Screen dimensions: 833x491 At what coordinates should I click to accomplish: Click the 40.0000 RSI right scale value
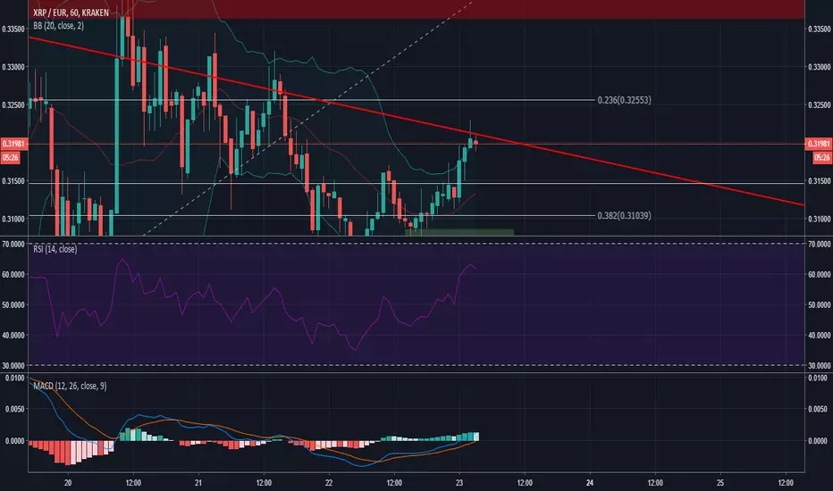click(x=819, y=335)
